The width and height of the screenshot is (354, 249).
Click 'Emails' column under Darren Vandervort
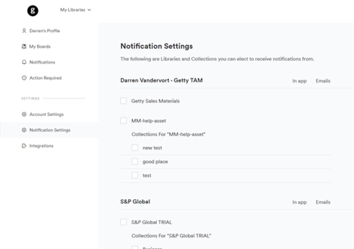click(x=323, y=81)
